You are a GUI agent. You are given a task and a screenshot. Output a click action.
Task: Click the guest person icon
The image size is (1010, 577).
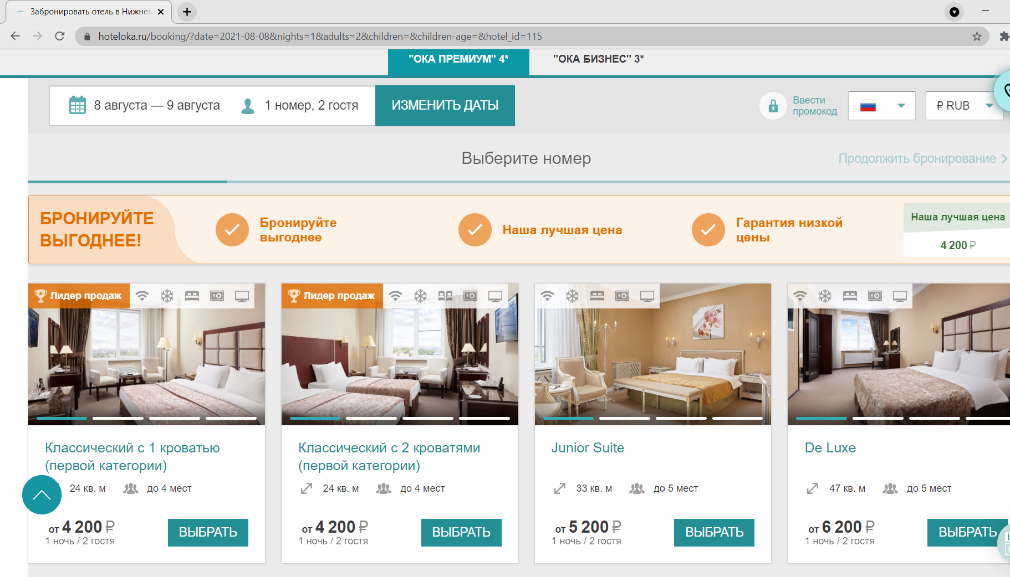(248, 106)
